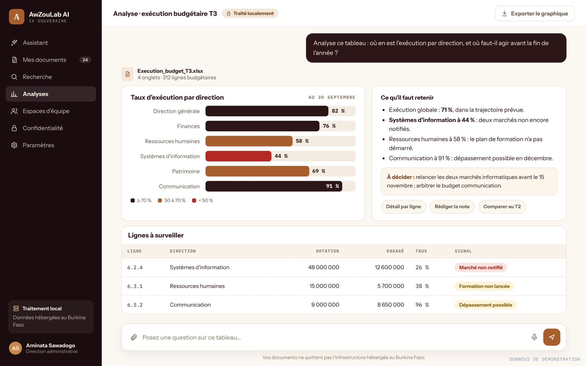Click the Direction générale 82 % bar
The width and height of the screenshot is (586, 366).
[x=267, y=111]
